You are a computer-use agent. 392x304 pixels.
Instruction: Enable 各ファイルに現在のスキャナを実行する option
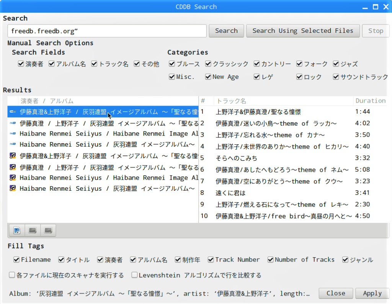coord(12,275)
